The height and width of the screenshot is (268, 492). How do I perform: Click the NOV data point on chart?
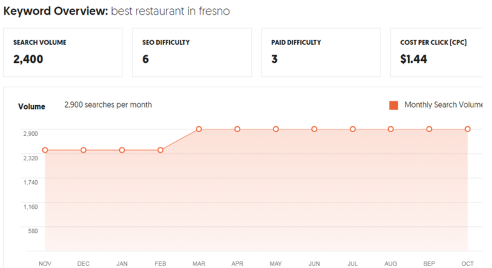tap(45, 150)
